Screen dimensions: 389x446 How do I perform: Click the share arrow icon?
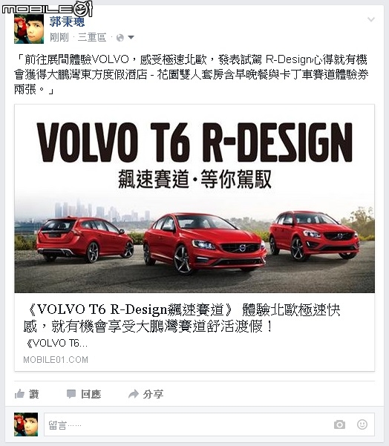point(134,394)
